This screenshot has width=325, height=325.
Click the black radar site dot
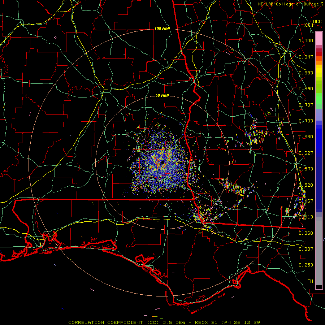tap(162, 162)
